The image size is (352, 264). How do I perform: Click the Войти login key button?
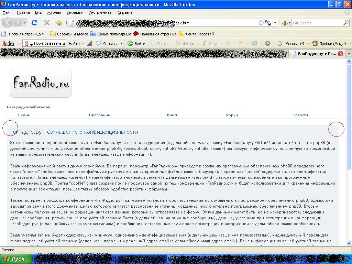136,44
